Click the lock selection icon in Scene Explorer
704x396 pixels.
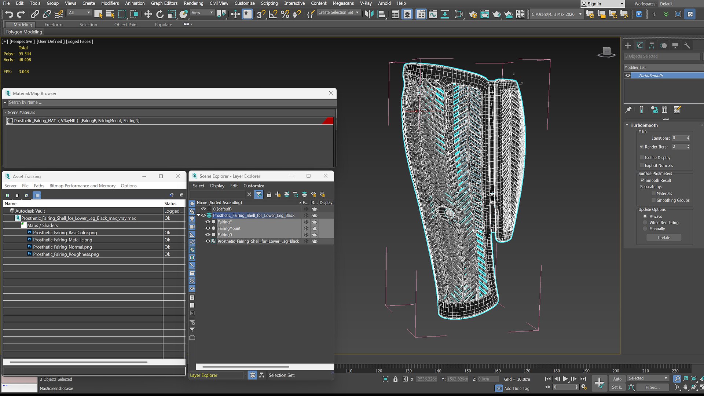point(269,194)
